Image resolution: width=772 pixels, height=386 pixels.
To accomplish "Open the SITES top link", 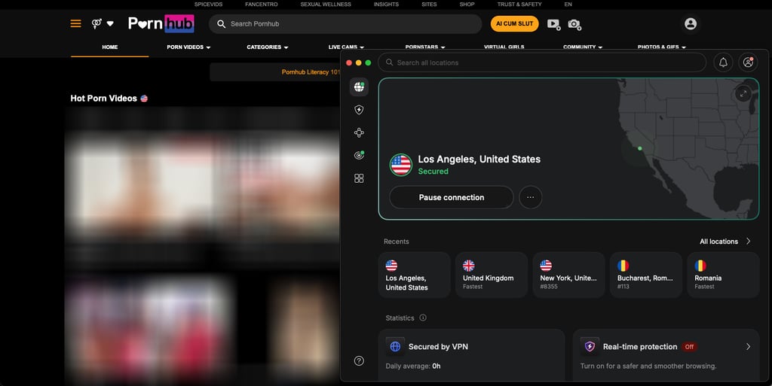I will point(429,5).
